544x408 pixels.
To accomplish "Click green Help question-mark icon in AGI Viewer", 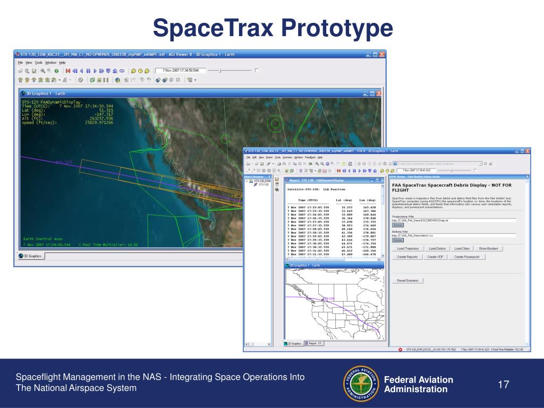I will point(56,71).
